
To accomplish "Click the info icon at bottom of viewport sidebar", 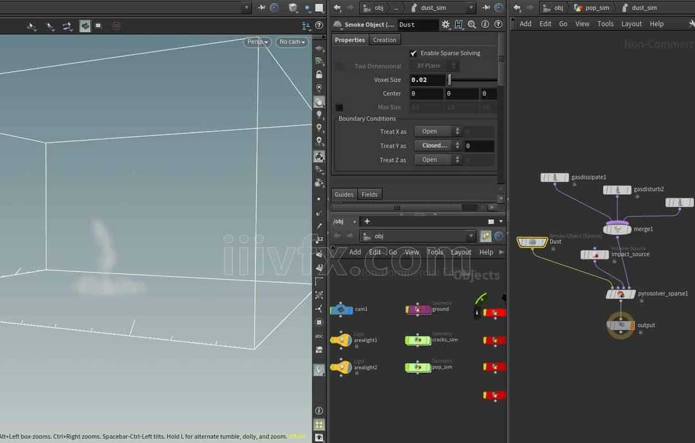I will tap(319, 411).
